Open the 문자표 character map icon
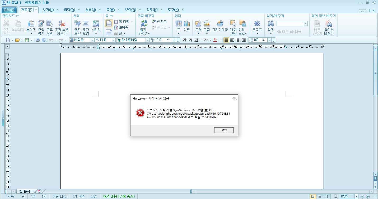This screenshot has width=378, height=199. (257, 24)
